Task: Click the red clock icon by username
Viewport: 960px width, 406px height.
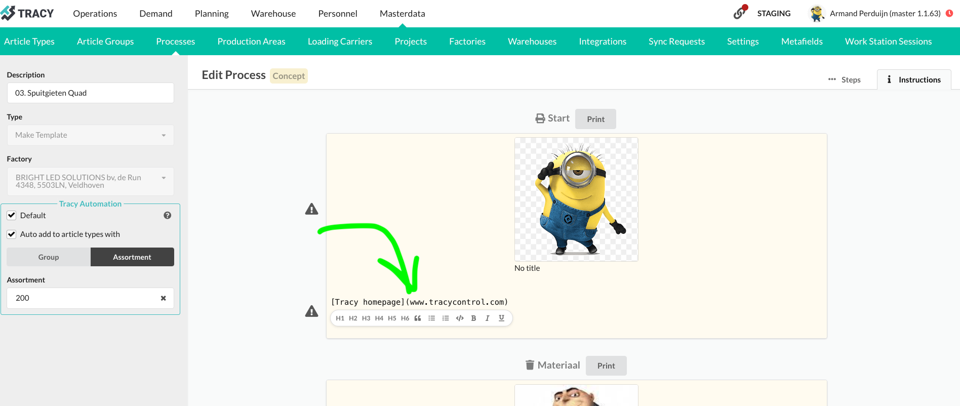Action: click(949, 13)
